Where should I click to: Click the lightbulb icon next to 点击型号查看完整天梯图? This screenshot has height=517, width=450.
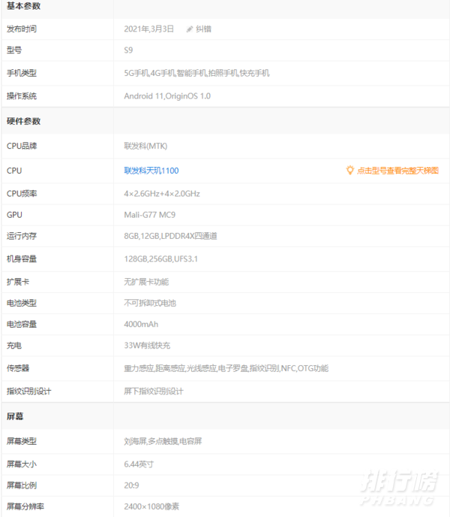click(x=349, y=170)
